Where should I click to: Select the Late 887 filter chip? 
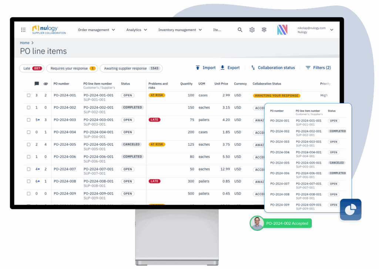coord(32,68)
